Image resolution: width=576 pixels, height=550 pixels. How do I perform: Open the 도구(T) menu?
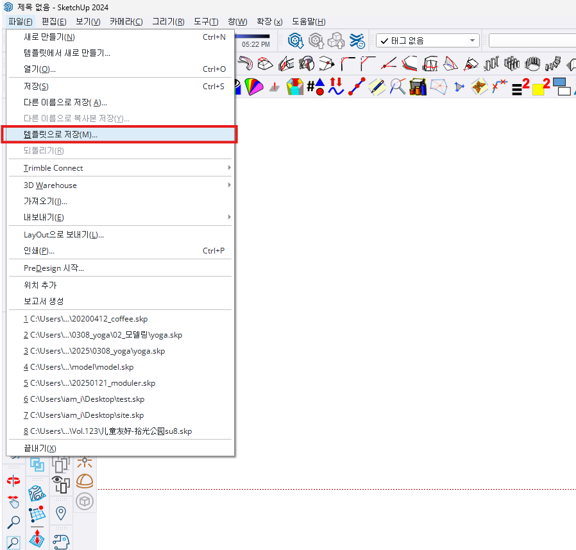[206, 21]
